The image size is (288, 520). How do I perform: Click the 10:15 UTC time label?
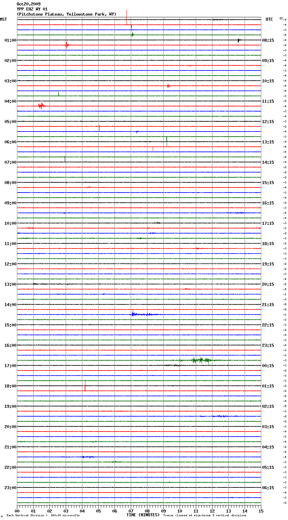268,81
